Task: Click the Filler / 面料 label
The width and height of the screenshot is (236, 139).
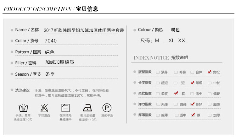Action: point(26,63)
